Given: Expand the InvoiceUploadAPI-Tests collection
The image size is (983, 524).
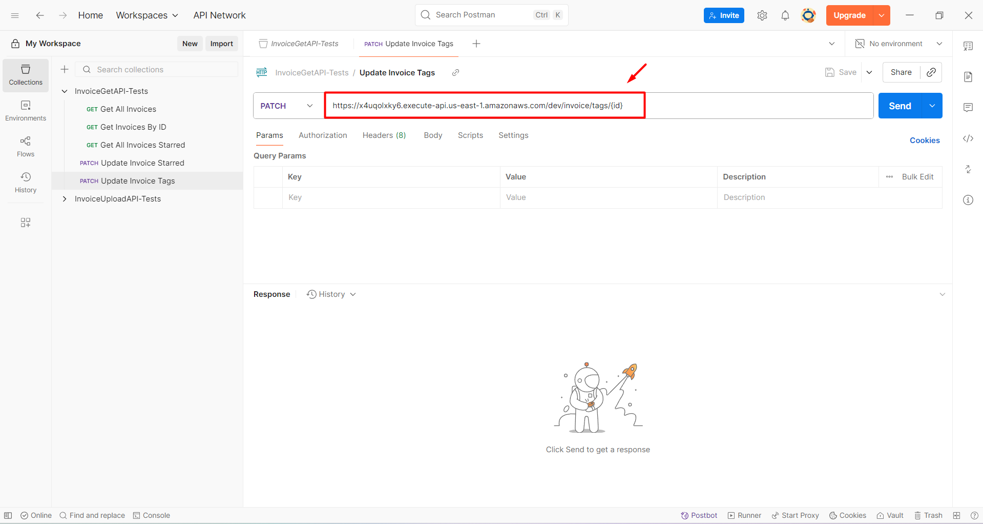Looking at the screenshot, I should click(64, 198).
